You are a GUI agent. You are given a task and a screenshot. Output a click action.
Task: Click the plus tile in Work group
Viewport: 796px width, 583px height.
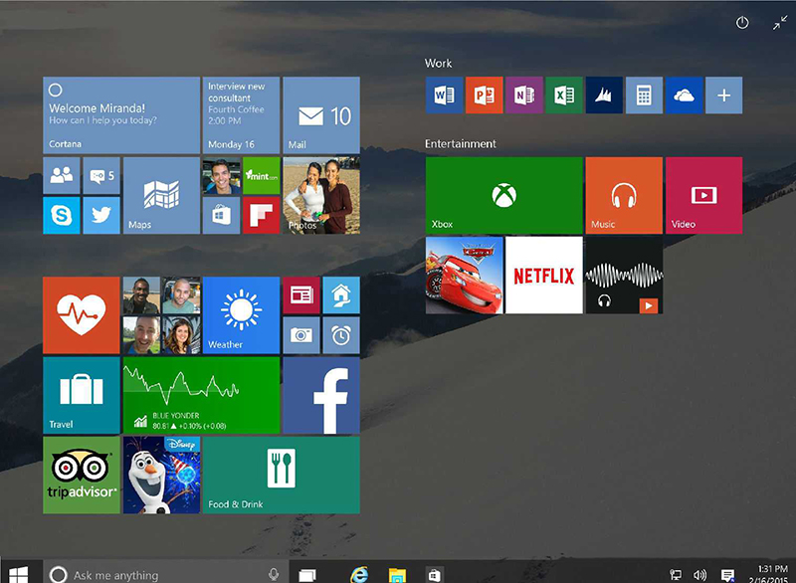pyautogui.click(x=724, y=96)
